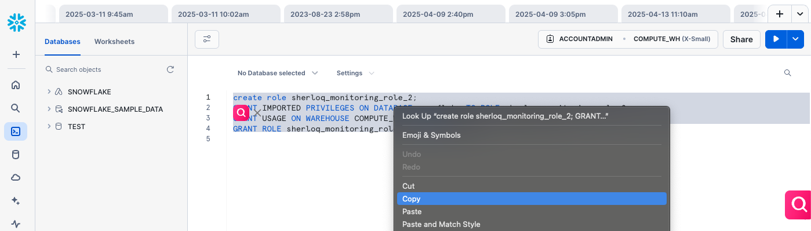Screen dimensions: 811x231
Task: Click the pink magnifier near code
Action: pyautogui.click(x=241, y=113)
